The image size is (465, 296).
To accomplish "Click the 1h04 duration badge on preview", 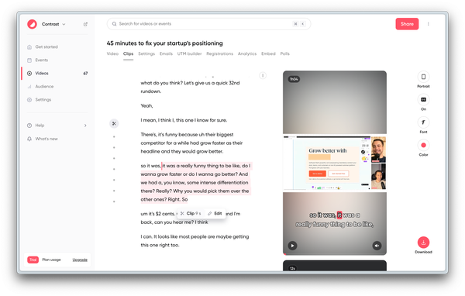I will click(294, 79).
